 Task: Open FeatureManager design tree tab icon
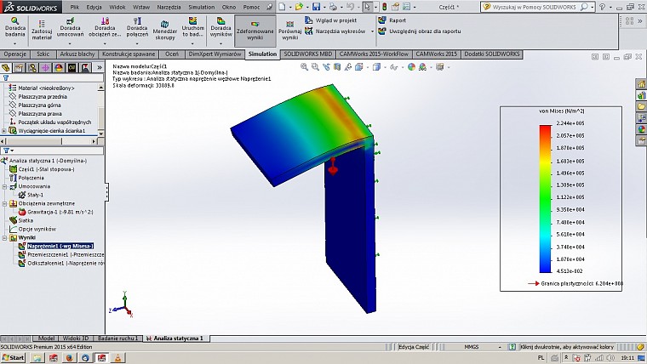6,67
